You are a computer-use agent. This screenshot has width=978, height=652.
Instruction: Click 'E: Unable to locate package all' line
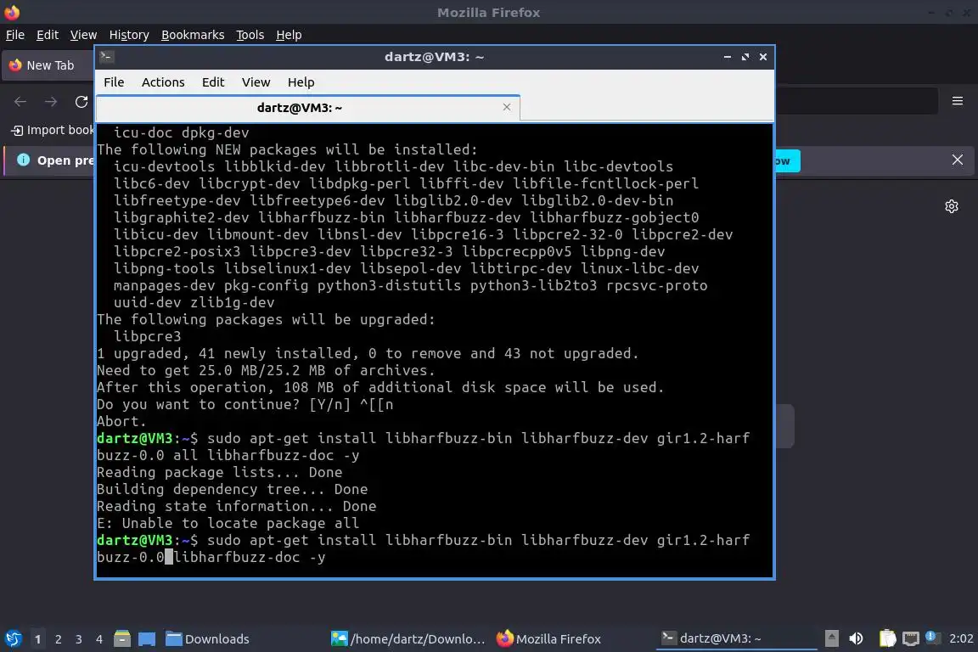pos(228,524)
